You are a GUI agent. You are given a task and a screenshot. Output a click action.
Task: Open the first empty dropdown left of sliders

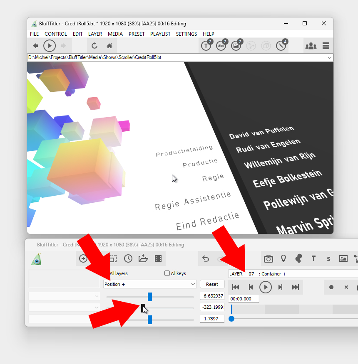pos(64,296)
